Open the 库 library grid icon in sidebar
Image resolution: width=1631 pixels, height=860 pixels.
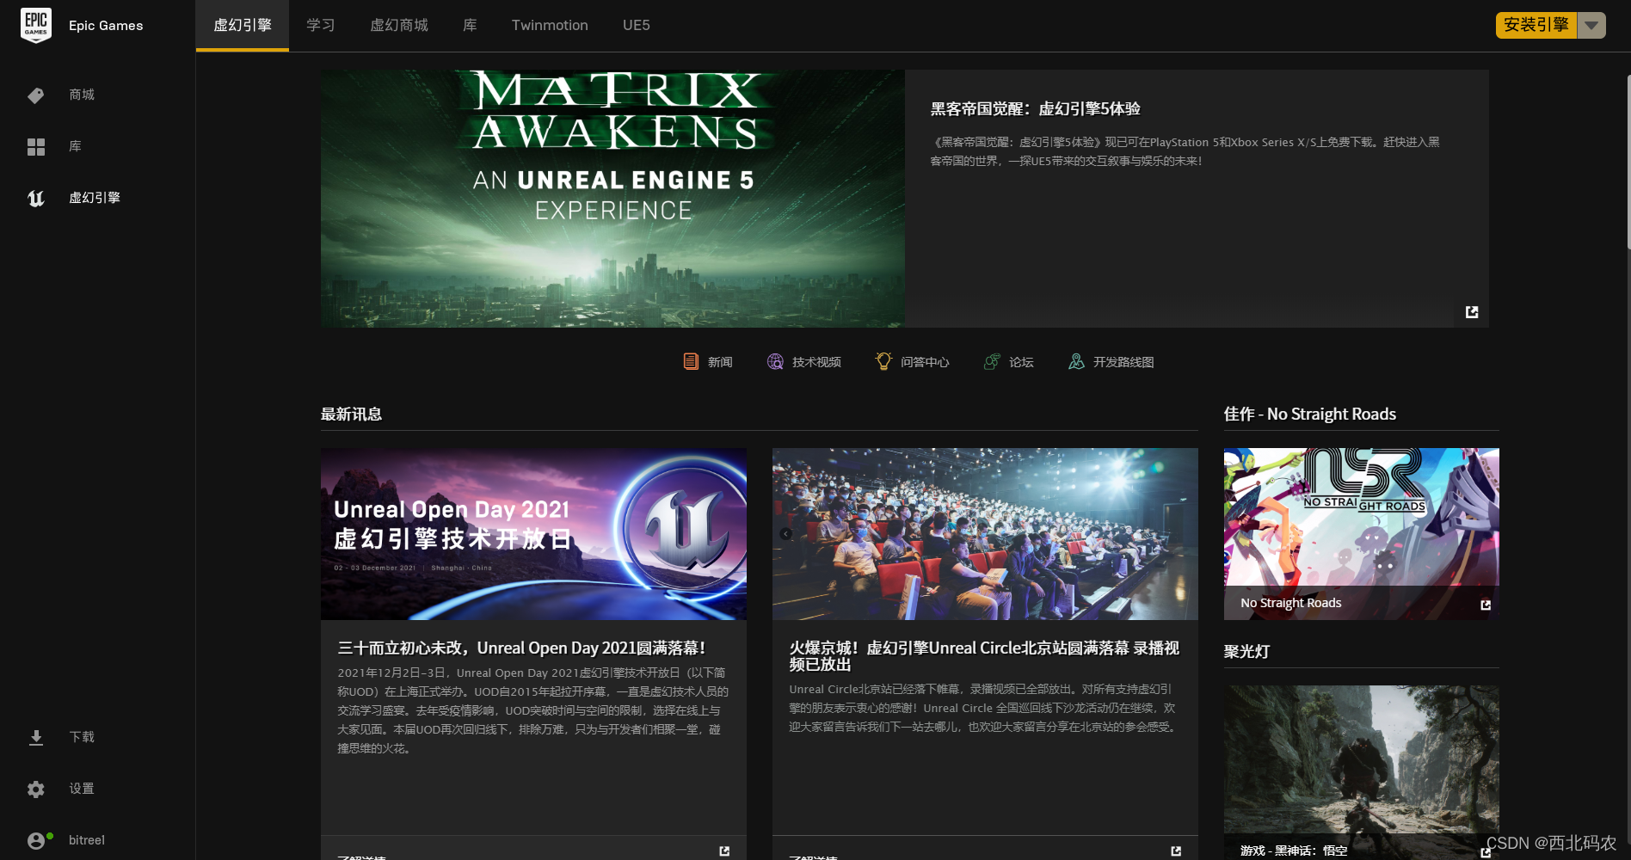click(x=35, y=147)
